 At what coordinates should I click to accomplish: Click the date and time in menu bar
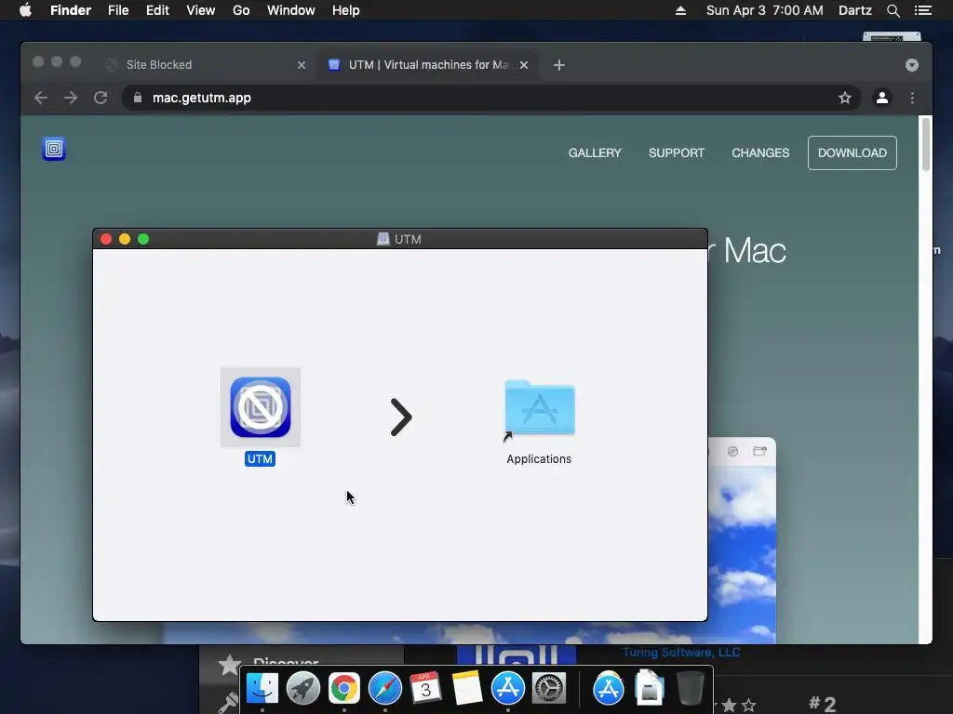click(x=765, y=10)
